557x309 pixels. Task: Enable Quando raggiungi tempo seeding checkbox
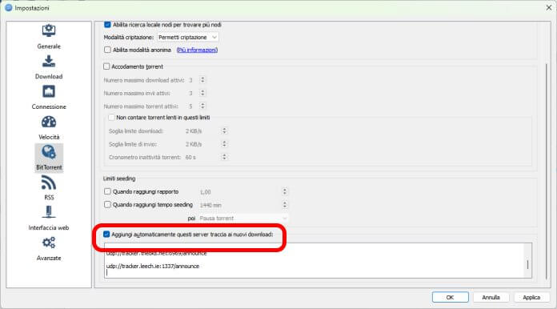click(x=107, y=205)
